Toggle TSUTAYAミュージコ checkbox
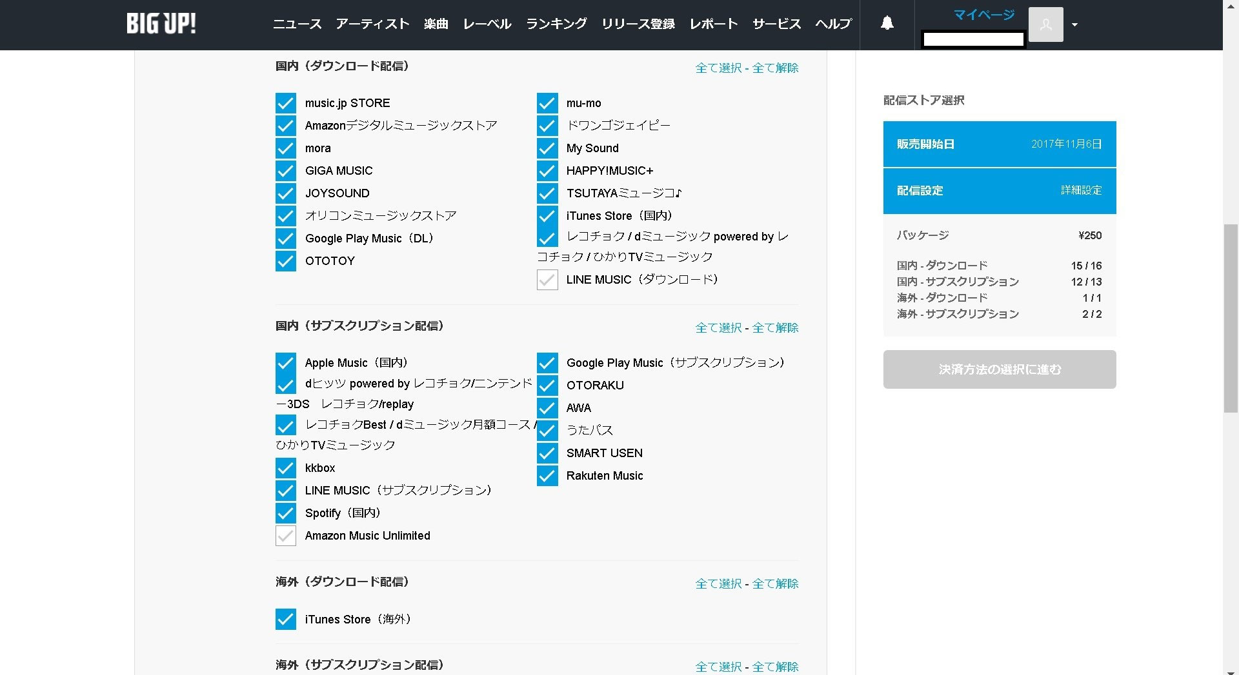Screen dimensions: 1239x675 pos(547,193)
